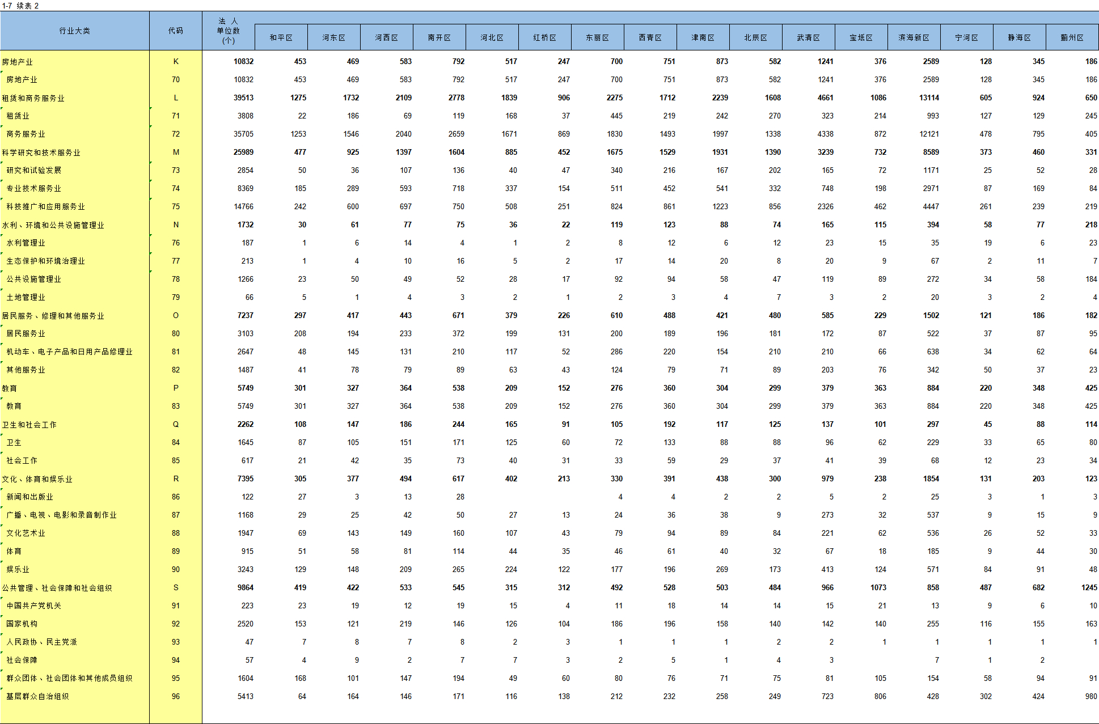
Task: Select the 卫生和社会工作 row label
Action: pos(29,424)
